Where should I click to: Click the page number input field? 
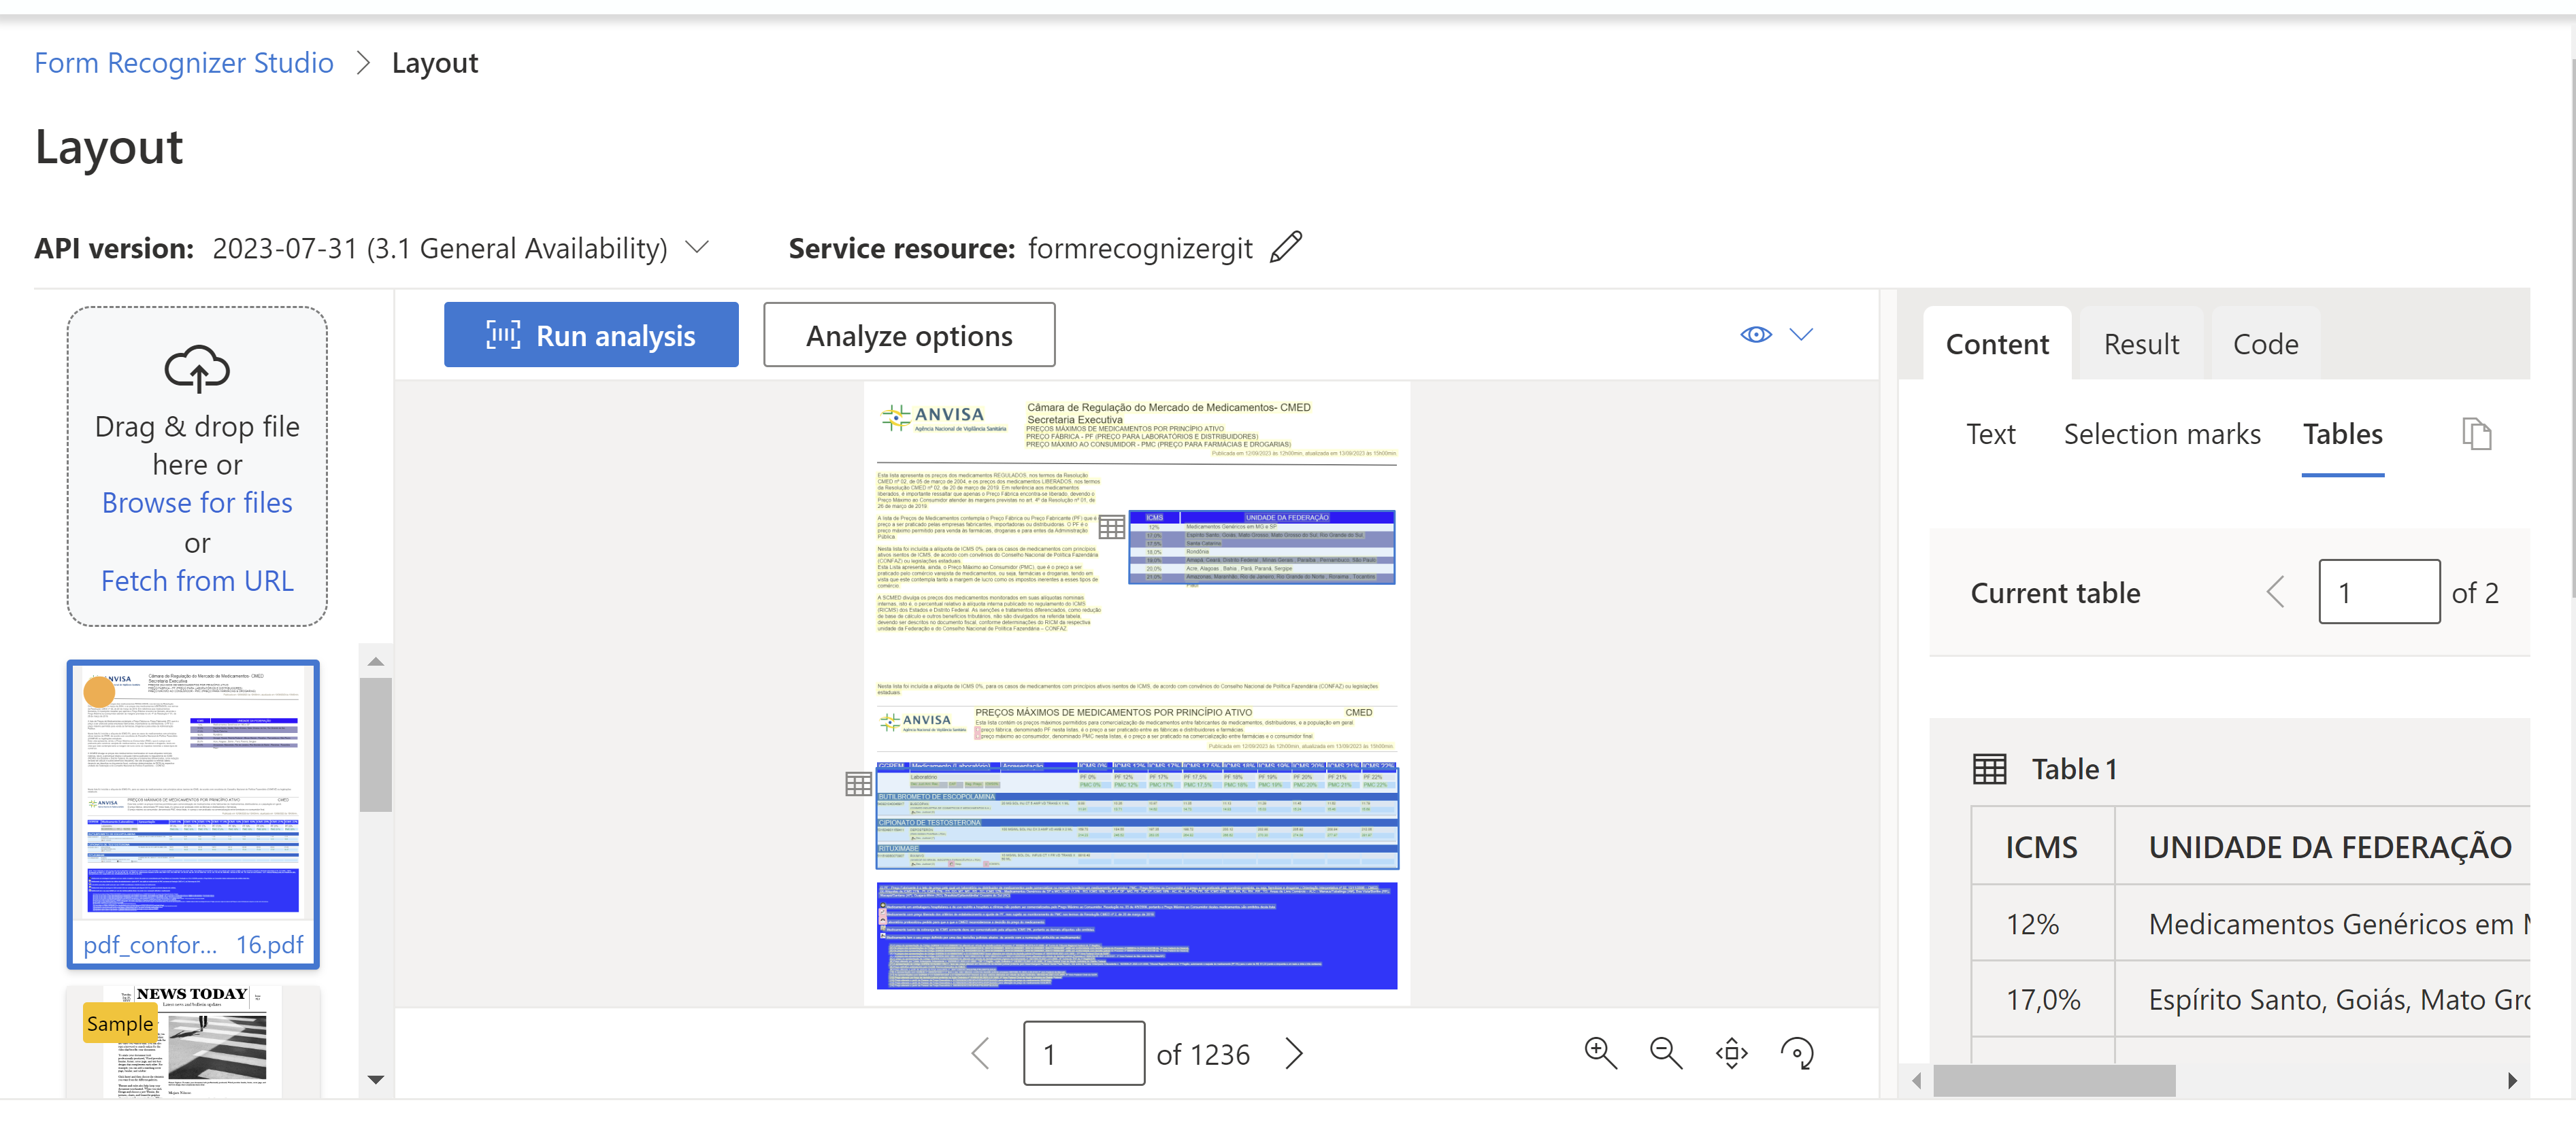[1084, 1053]
